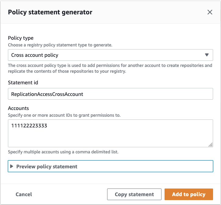Viewport: 221px width, 205px height.
Task: Open the Policy type dropdown arrow
Action: [x=207, y=55]
